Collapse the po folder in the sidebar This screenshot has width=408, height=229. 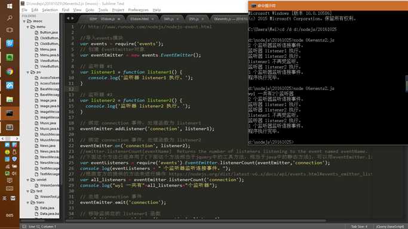click(28, 72)
